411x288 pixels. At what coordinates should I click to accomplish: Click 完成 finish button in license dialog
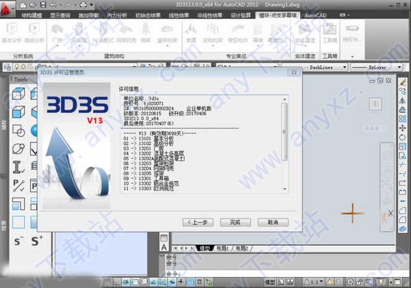tap(236, 222)
